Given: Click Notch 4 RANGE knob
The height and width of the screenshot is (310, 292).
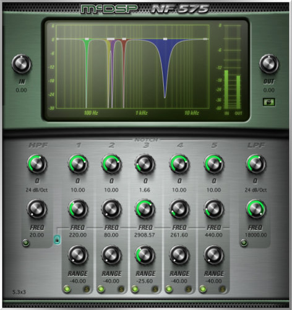Looking at the screenshot, I should 179,255.
